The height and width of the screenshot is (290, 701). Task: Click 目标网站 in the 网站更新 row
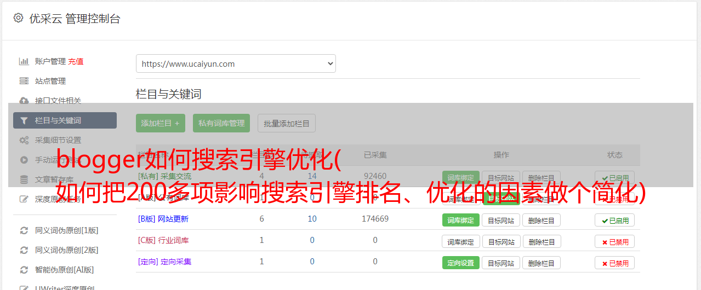(x=501, y=220)
